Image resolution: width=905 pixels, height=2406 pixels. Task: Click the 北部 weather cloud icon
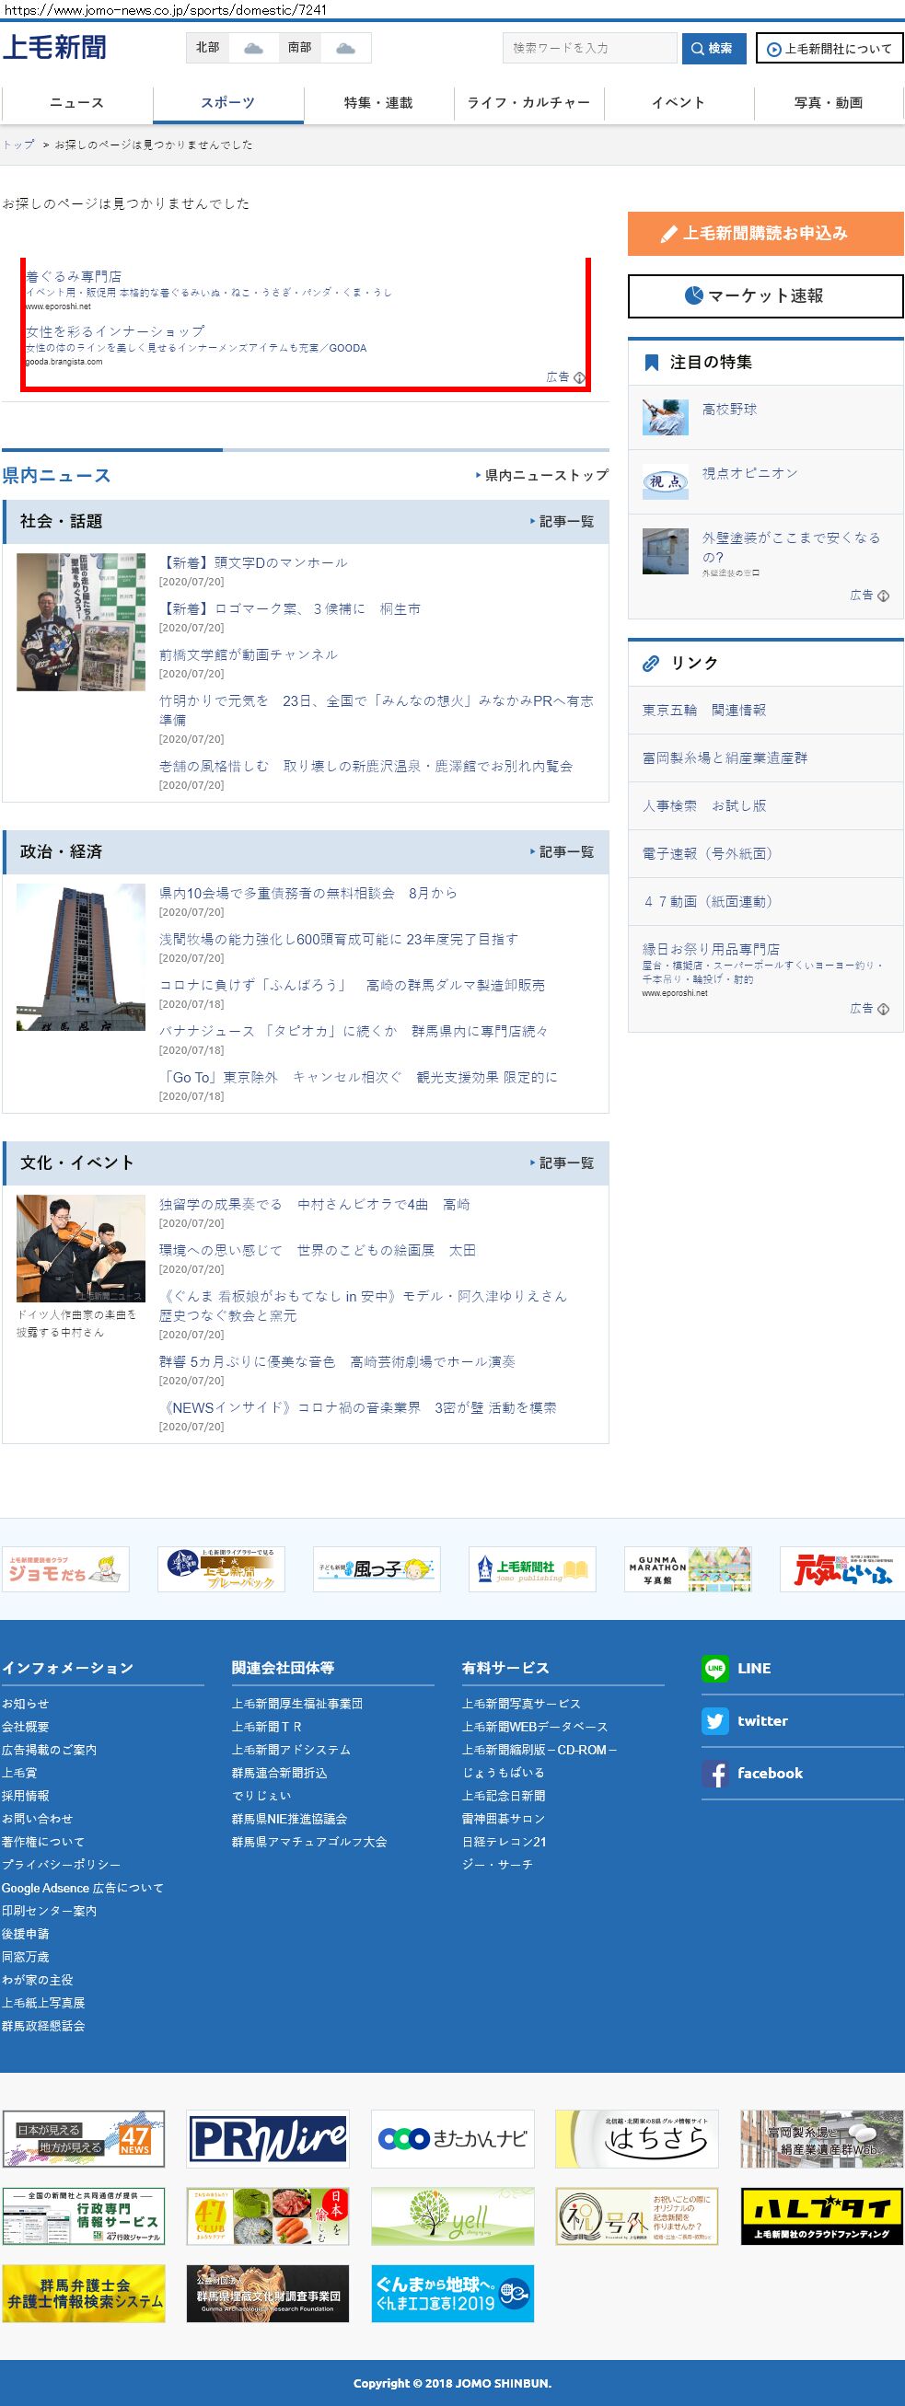tap(253, 48)
